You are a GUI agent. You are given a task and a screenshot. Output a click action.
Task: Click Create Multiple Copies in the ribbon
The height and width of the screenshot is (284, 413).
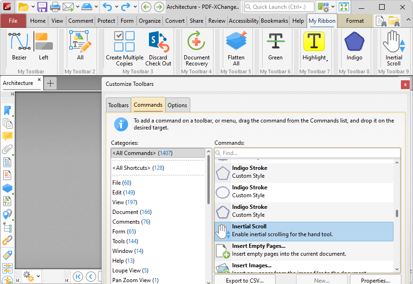pyautogui.click(x=124, y=48)
